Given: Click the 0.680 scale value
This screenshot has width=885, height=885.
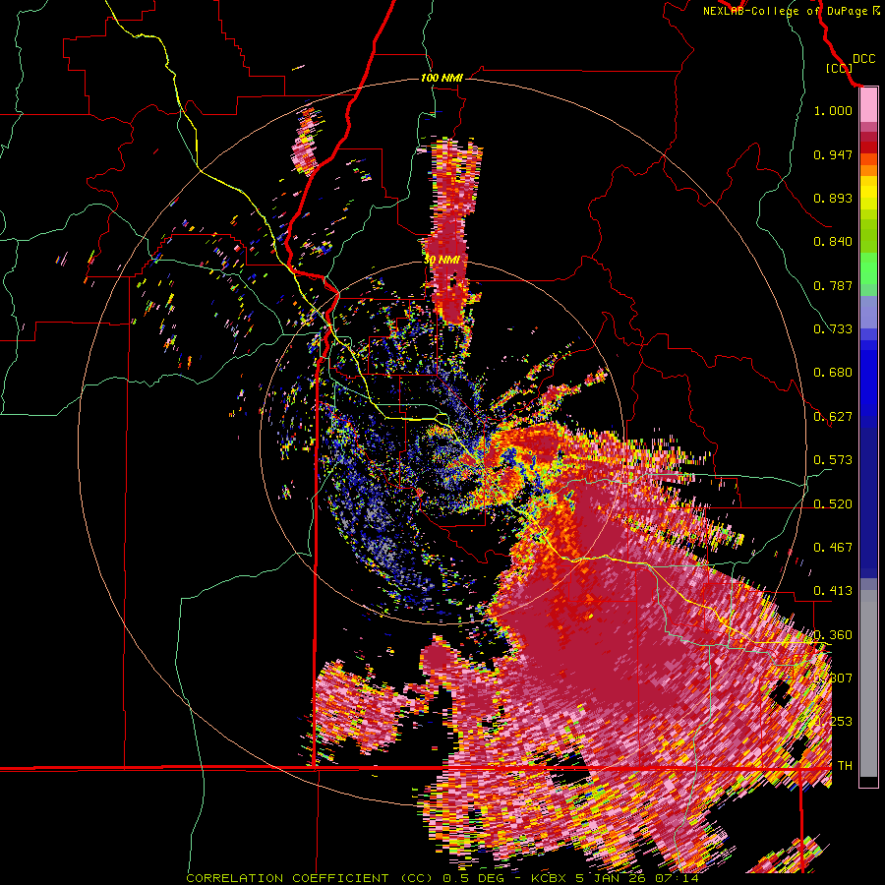Looking at the screenshot, I should click(833, 373).
